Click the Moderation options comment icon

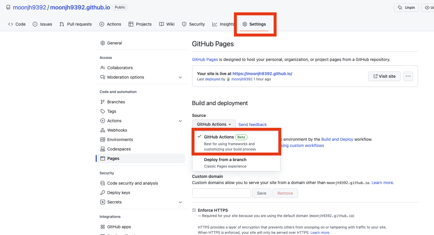click(103, 77)
